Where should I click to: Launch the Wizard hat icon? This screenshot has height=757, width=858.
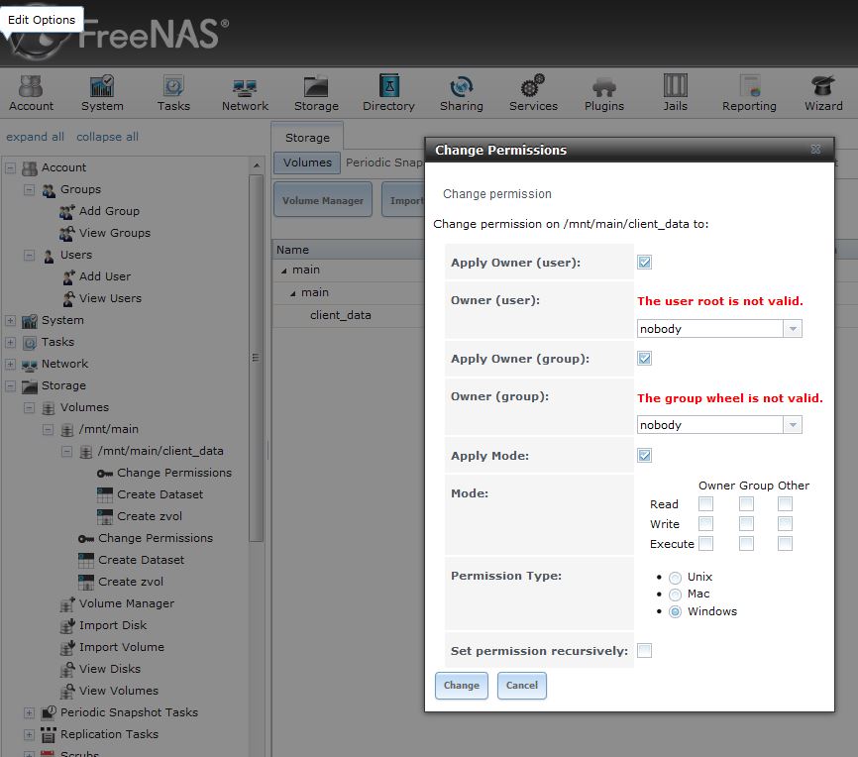coord(823,86)
